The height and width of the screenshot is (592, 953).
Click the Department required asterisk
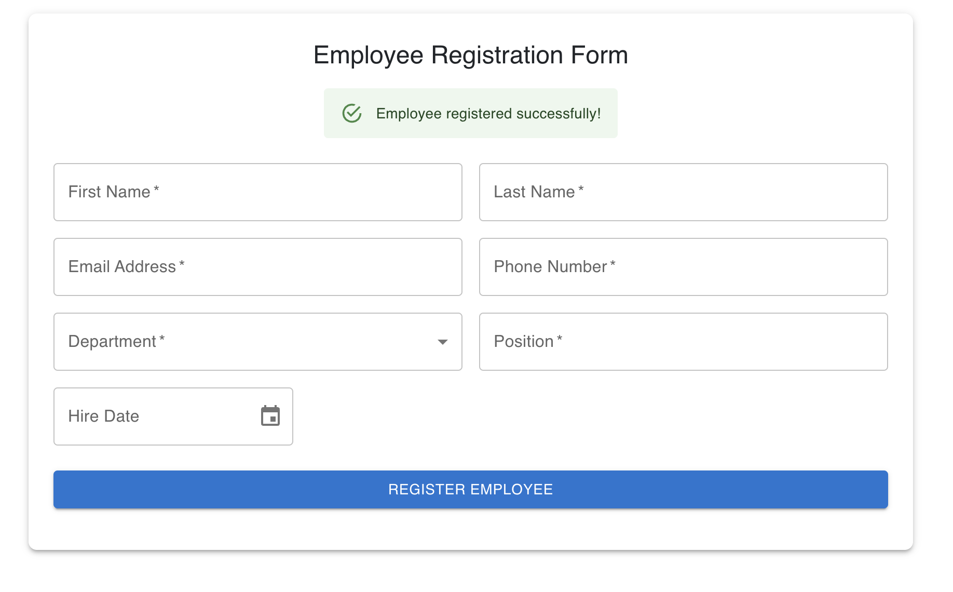pyautogui.click(x=162, y=339)
